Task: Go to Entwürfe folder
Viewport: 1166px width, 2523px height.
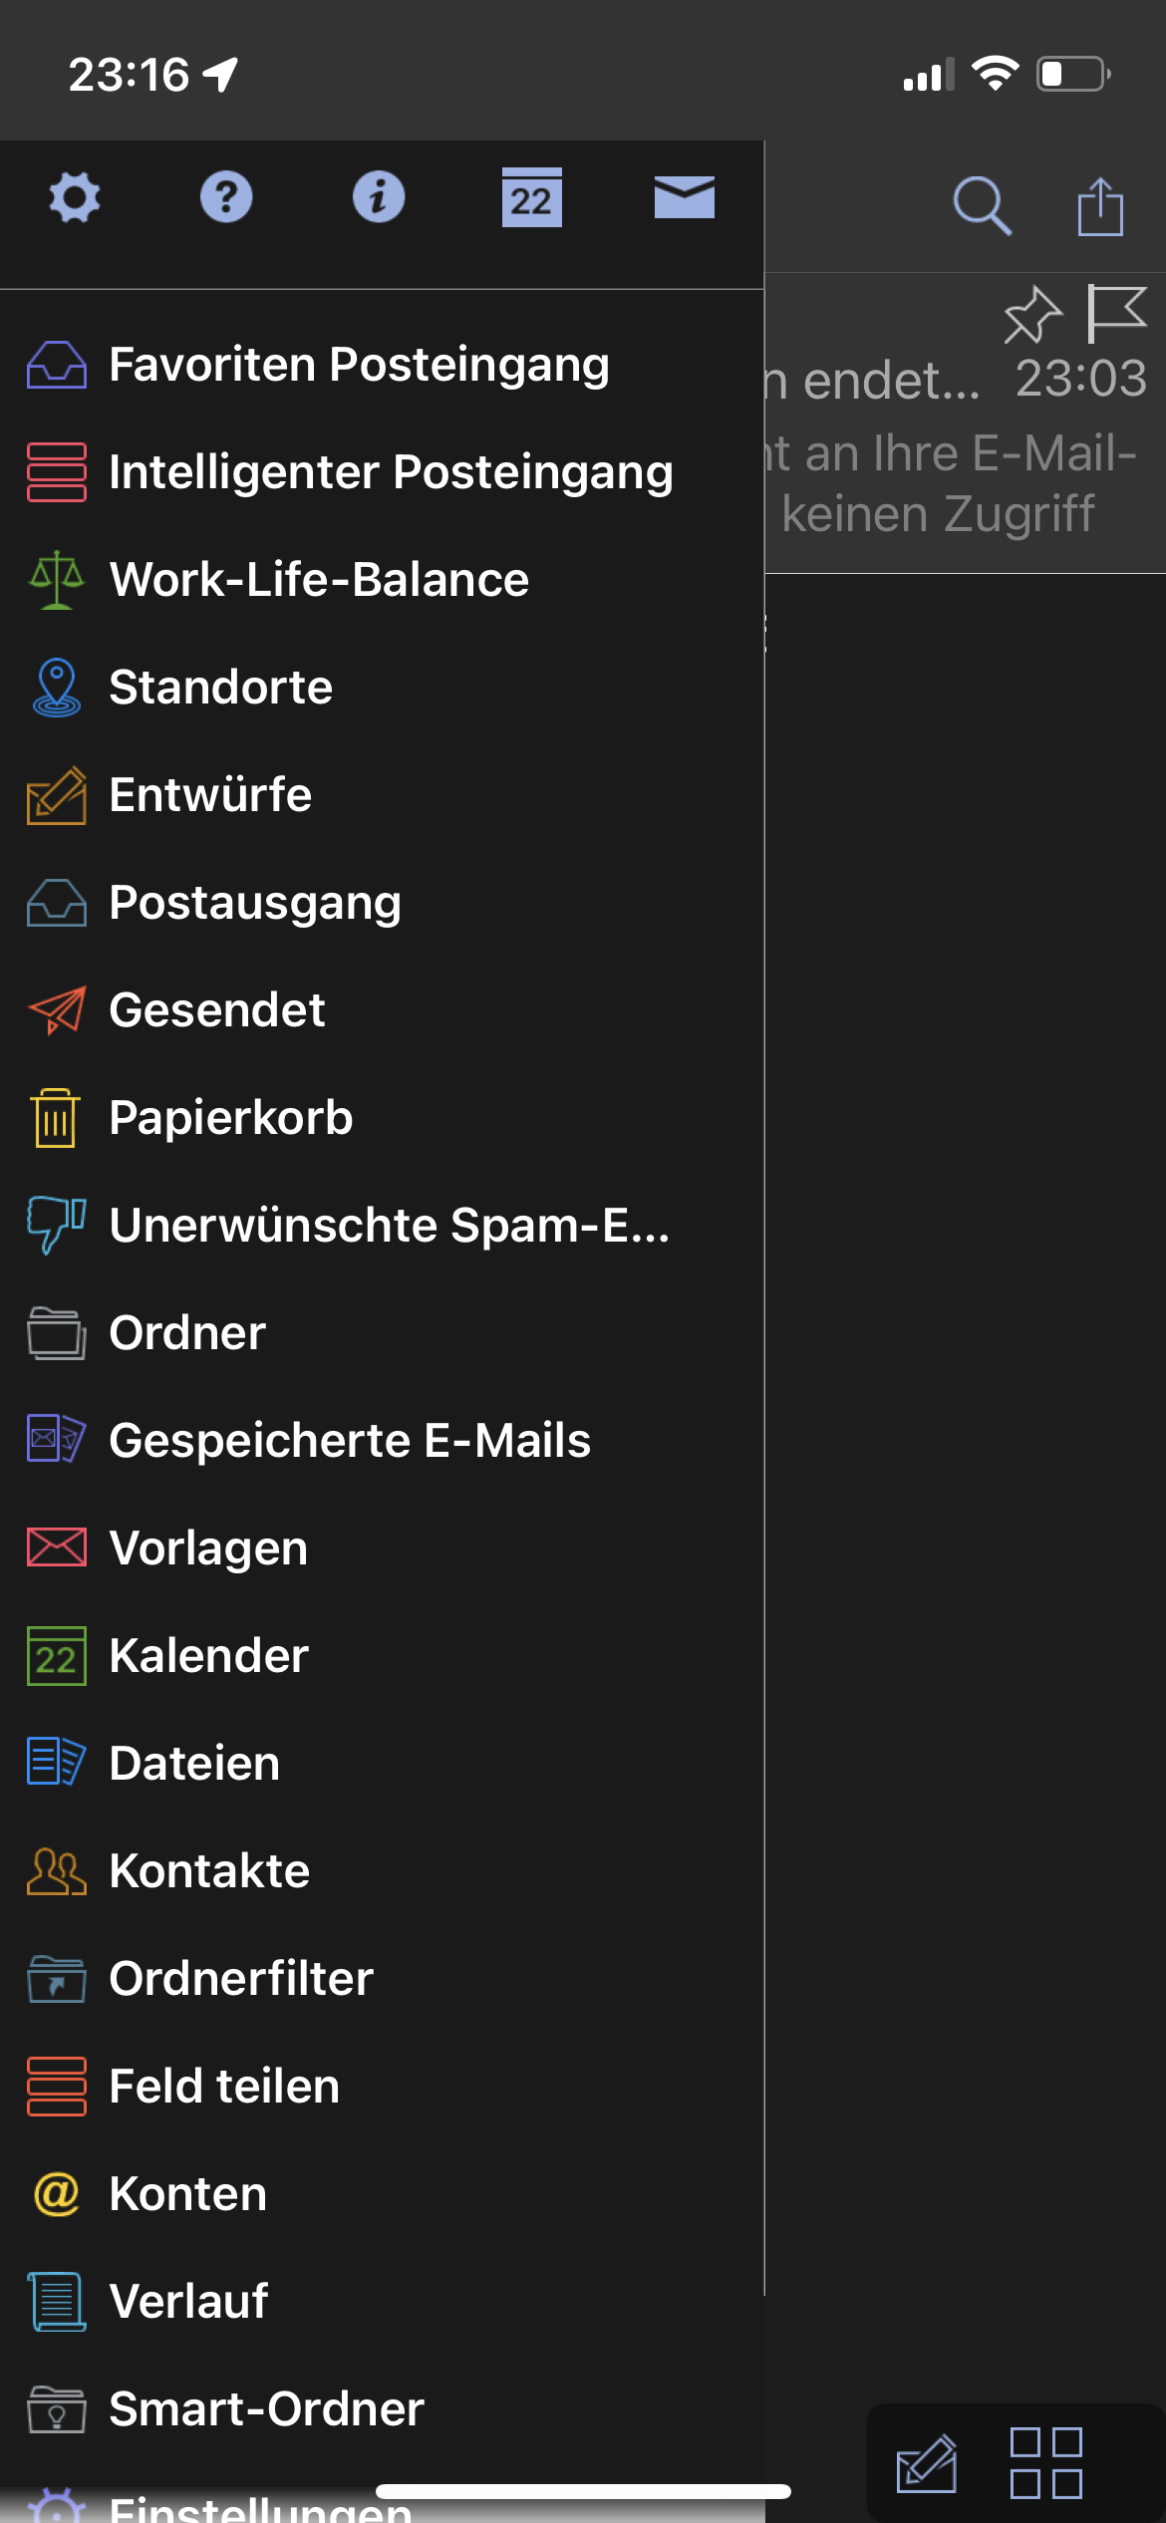Action: click(210, 795)
